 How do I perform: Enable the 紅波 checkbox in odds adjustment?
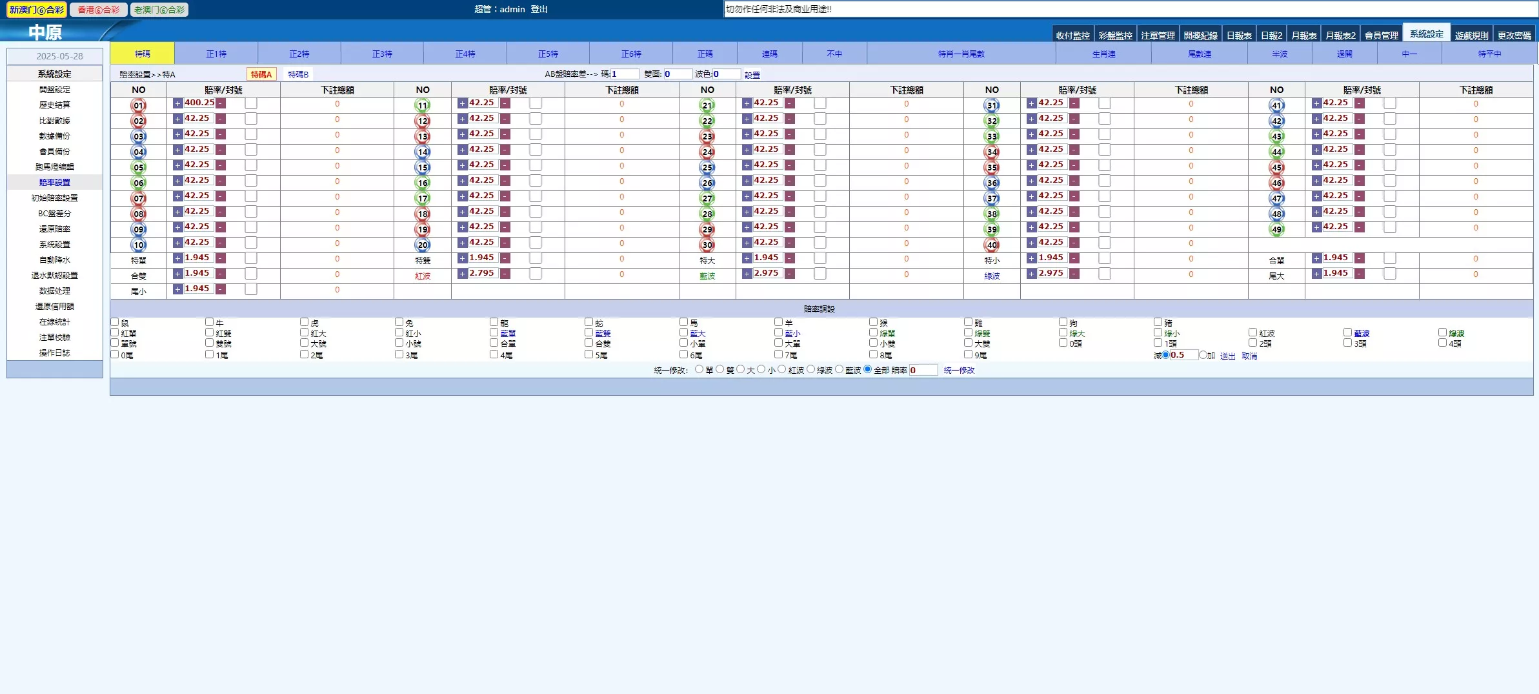[x=1252, y=332]
